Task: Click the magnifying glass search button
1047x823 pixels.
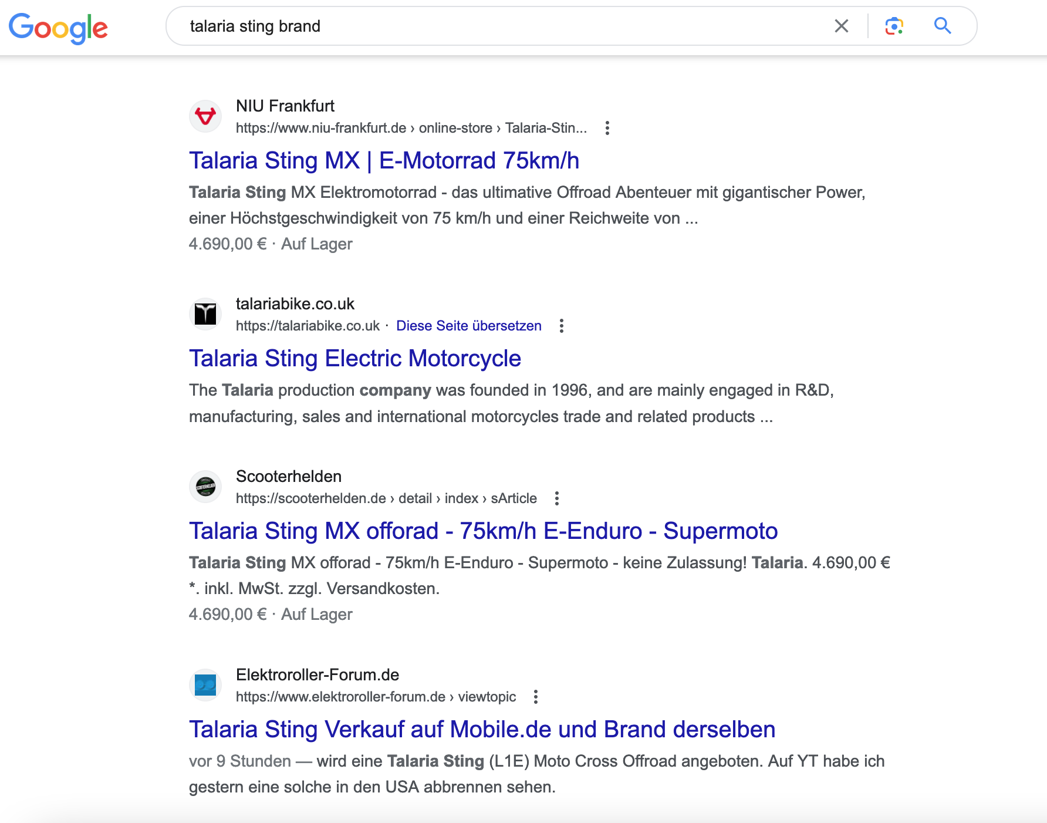Action: tap(943, 26)
